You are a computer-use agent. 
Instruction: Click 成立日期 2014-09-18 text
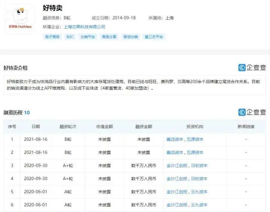(114, 18)
